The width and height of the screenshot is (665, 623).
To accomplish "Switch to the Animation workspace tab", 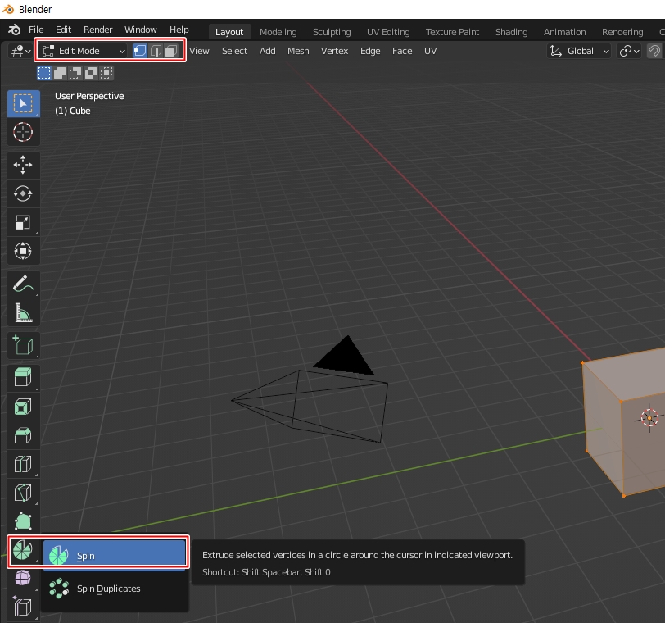I will tap(564, 32).
